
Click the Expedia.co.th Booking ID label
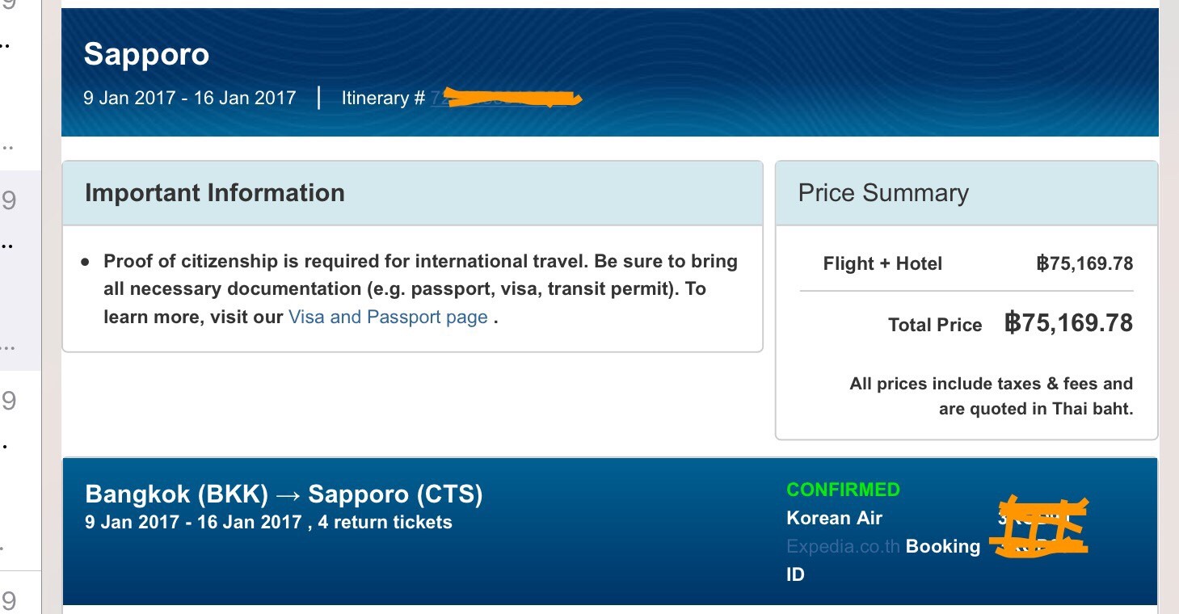(883, 560)
